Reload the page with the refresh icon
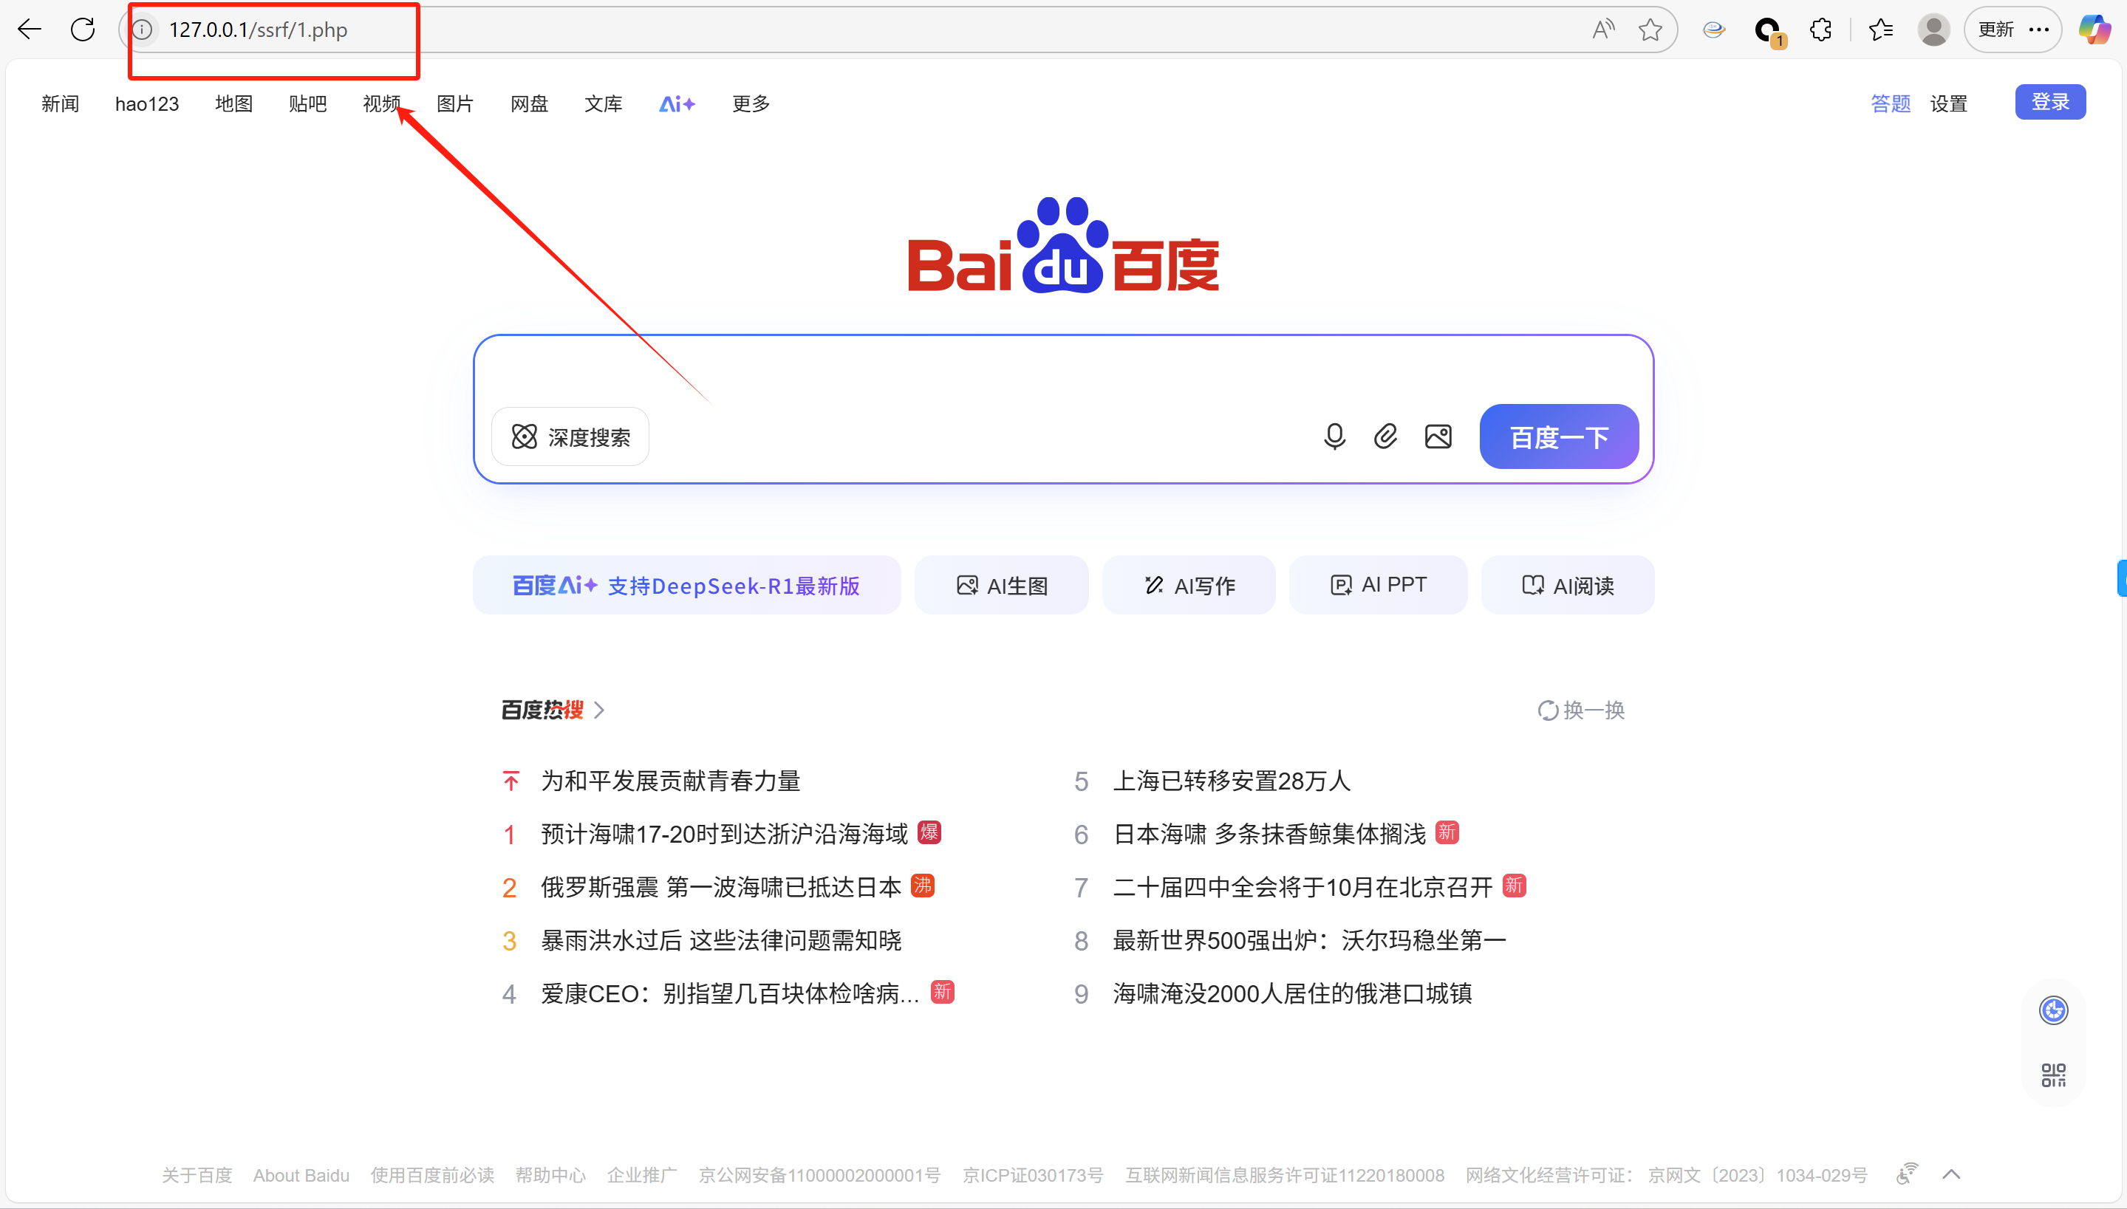This screenshot has height=1209, width=2127. click(x=83, y=30)
